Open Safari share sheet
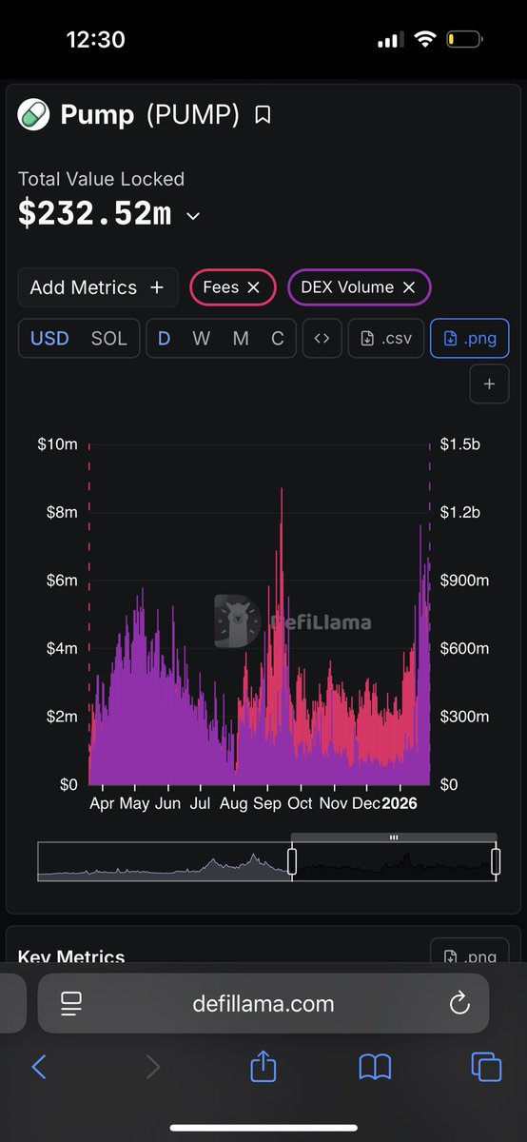This screenshot has width=527, height=1142. [263, 1067]
